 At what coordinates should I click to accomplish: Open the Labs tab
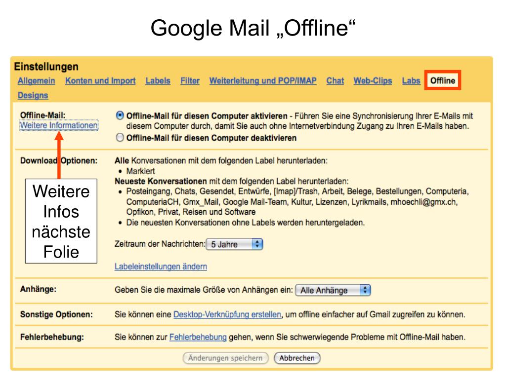[x=411, y=80]
